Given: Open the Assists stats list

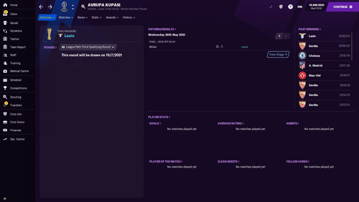Looking at the screenshot, I should tap(293, 123).
